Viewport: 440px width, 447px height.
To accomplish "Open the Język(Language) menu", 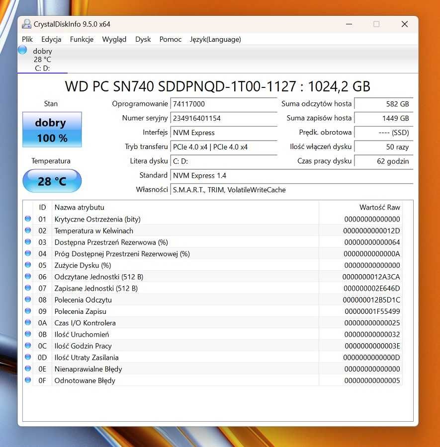I will pos(215,39).
